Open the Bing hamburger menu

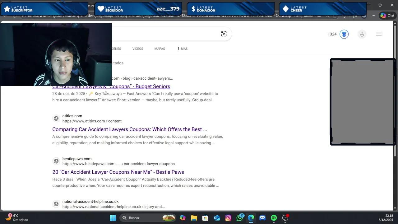click(379, 34)
